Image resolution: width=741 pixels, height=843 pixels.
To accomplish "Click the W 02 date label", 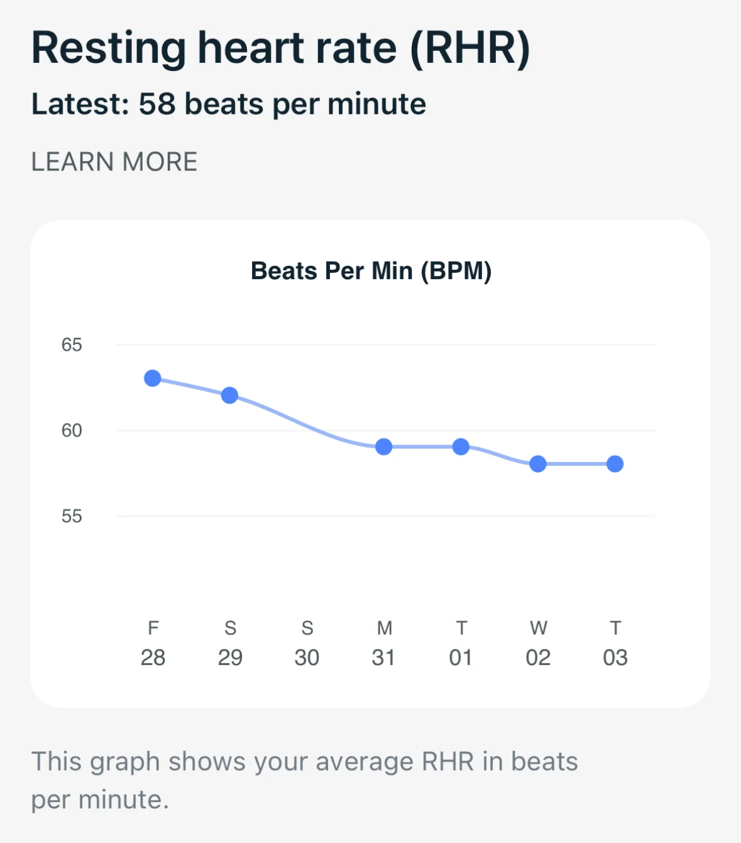I will point(538,643).
